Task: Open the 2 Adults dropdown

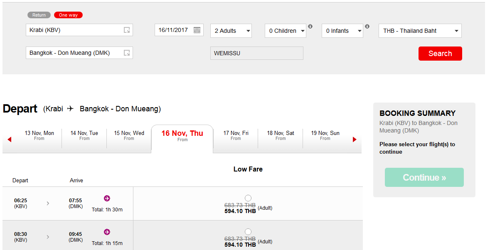Action: click(231, 31)
